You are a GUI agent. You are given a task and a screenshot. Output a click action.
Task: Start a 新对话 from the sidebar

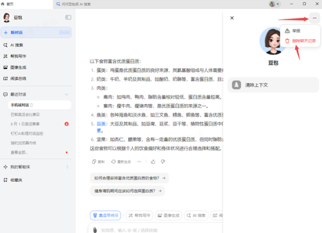36,33
